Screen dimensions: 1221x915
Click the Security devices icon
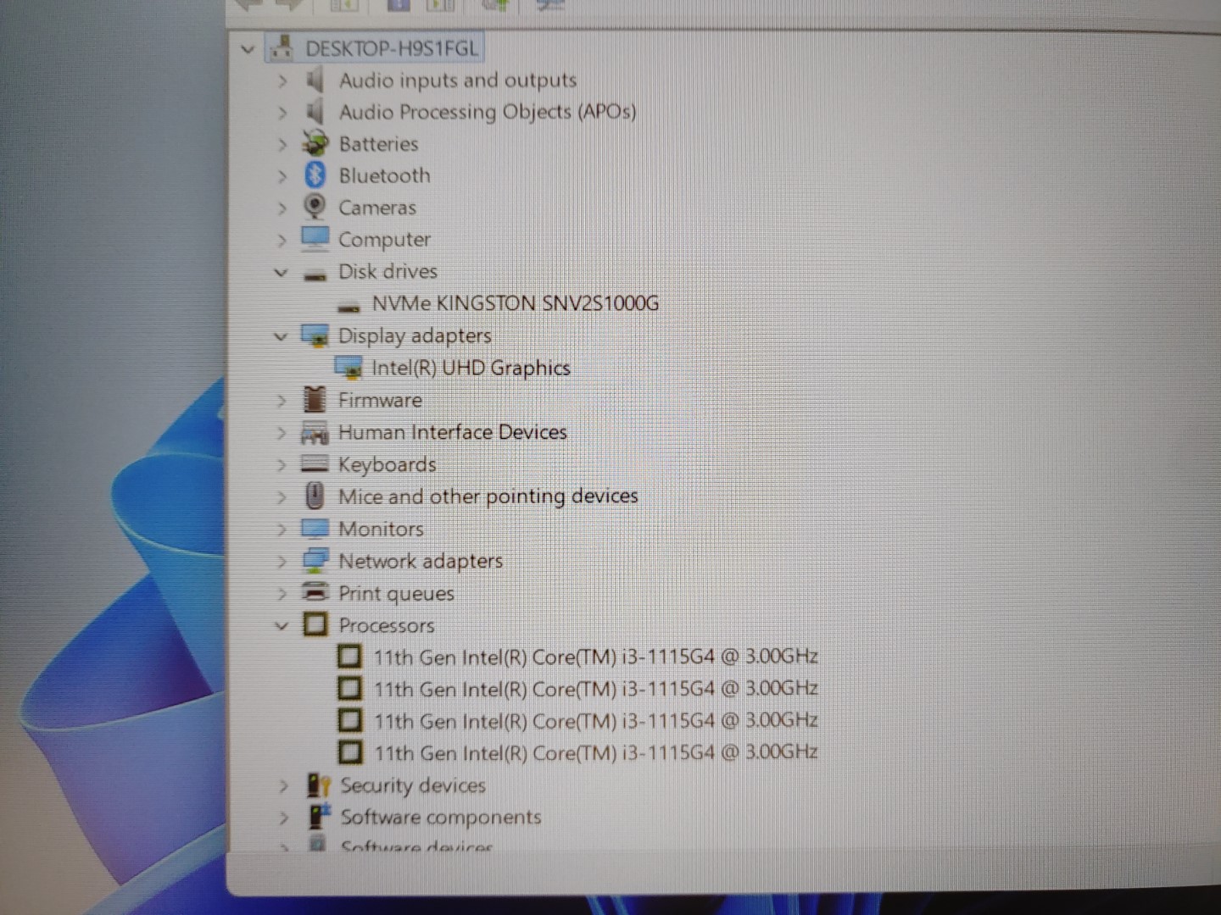click(318, 785)
